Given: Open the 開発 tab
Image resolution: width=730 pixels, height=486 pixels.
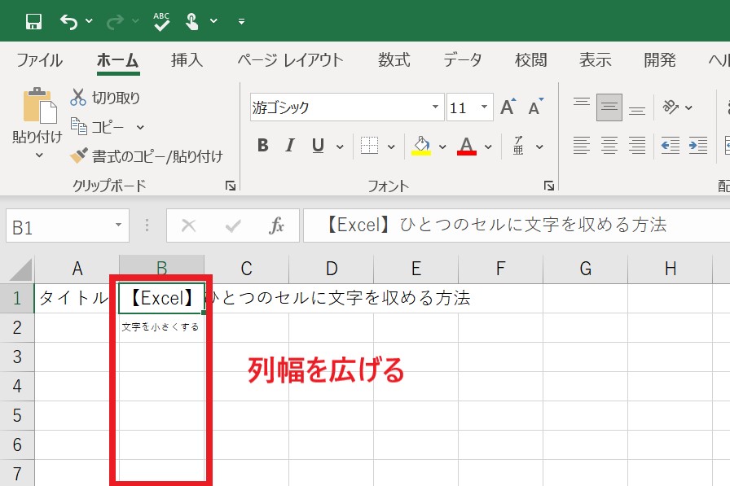Looking at the screenshot, I should [x=660, y=60].
